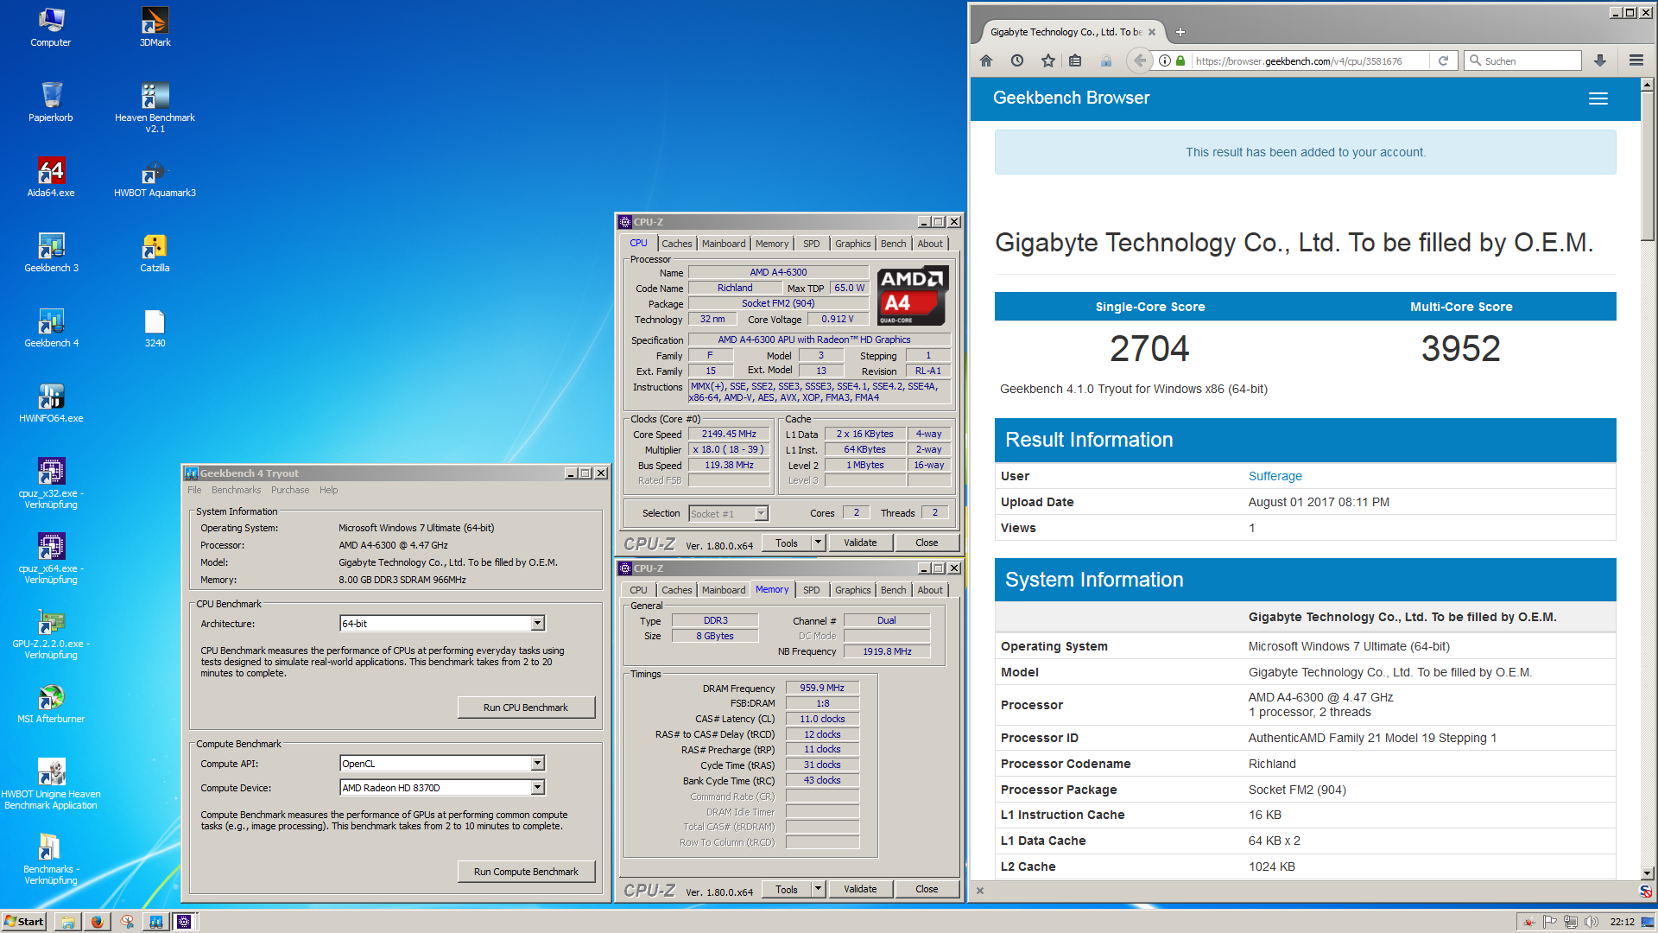This screenshot has width=1658, height=933.
Task: Select HWBOT Unigine Heaven Benchmark Application icon
Action: pos(51,784)
